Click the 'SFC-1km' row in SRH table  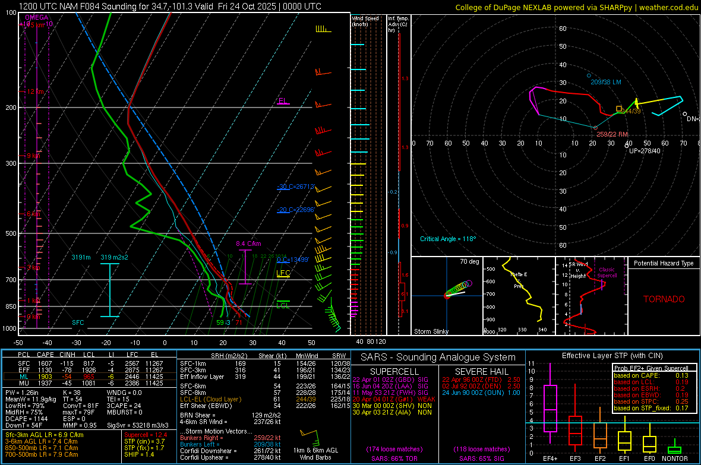coord(264,363)
